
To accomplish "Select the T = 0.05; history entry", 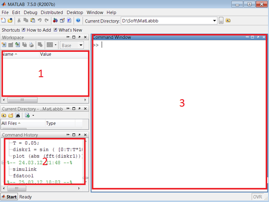I will pos(26,143).
